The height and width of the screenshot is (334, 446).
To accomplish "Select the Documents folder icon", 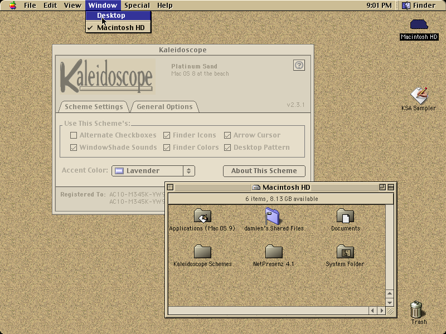I will click(x=345, y=216).
